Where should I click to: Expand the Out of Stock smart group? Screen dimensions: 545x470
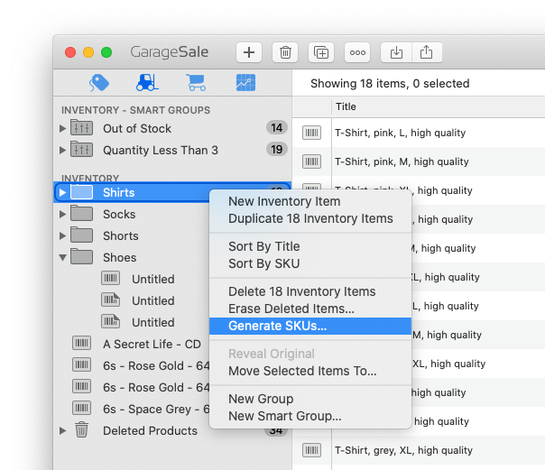(63, 128)
